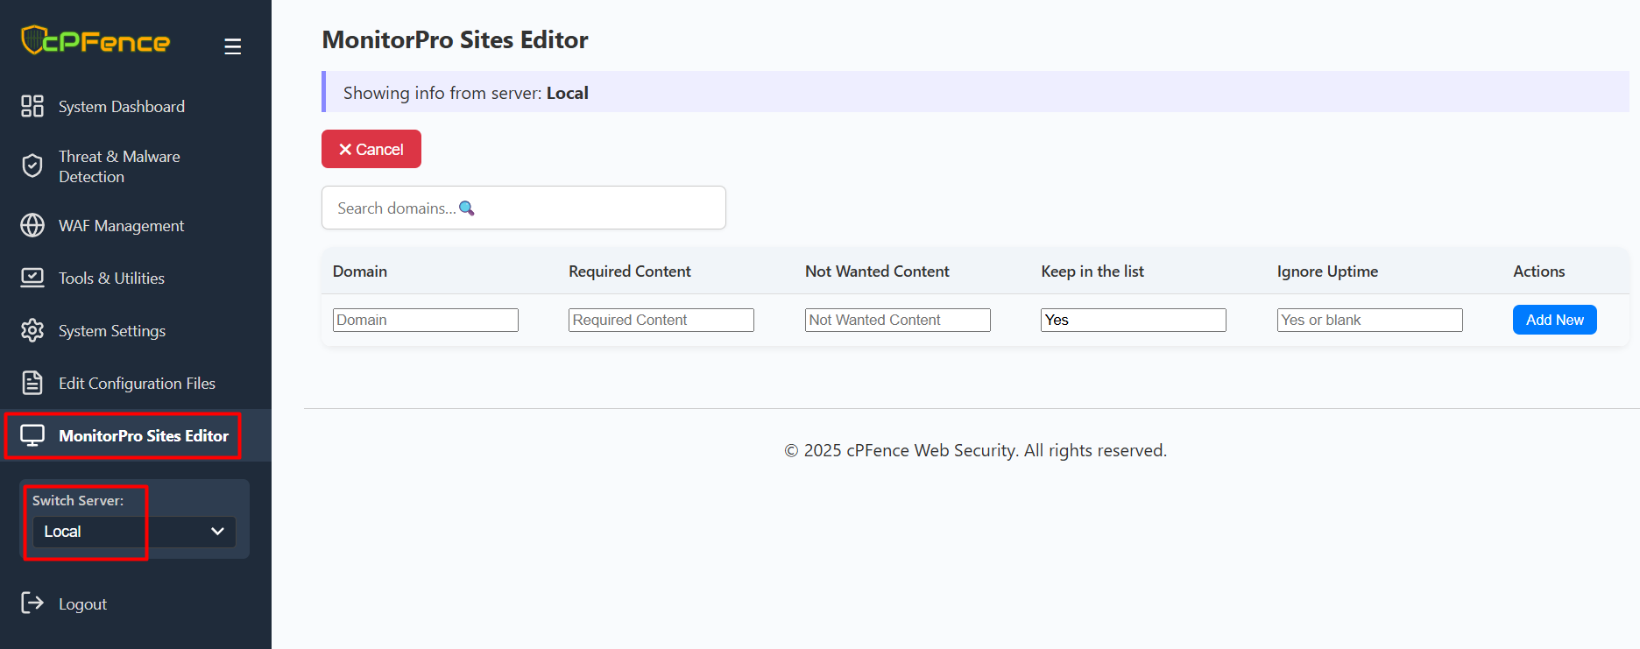The image size is (1640, 649).
Task: Click the Tools & Utilities monitor icon
Action: coord(32,278)
